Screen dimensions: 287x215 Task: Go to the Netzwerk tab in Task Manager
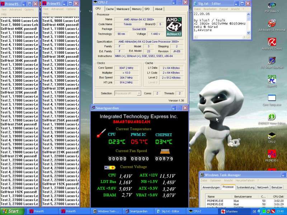click(263, 187)
